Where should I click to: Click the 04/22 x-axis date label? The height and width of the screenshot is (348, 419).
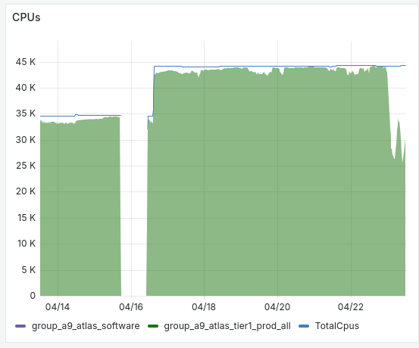351,307
